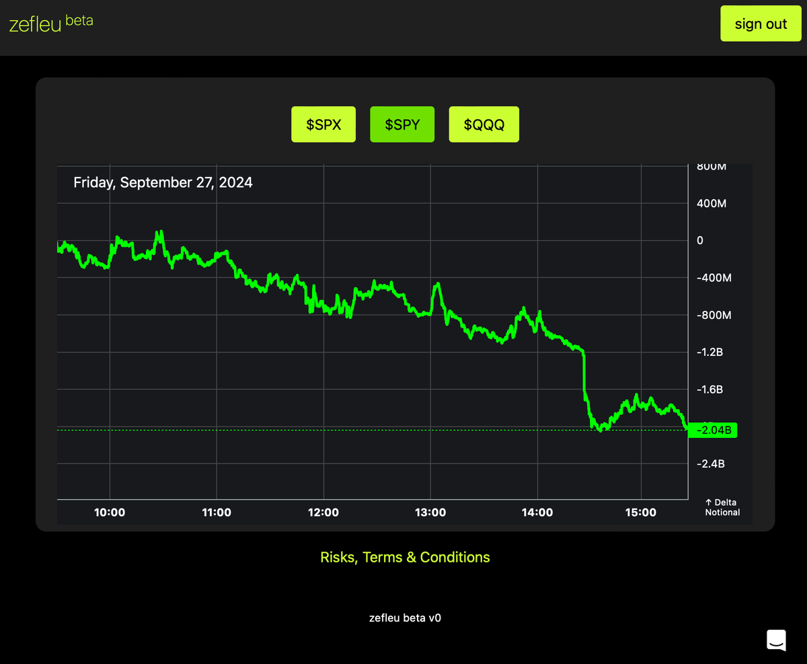Open the chat support widget

(776, 640)
